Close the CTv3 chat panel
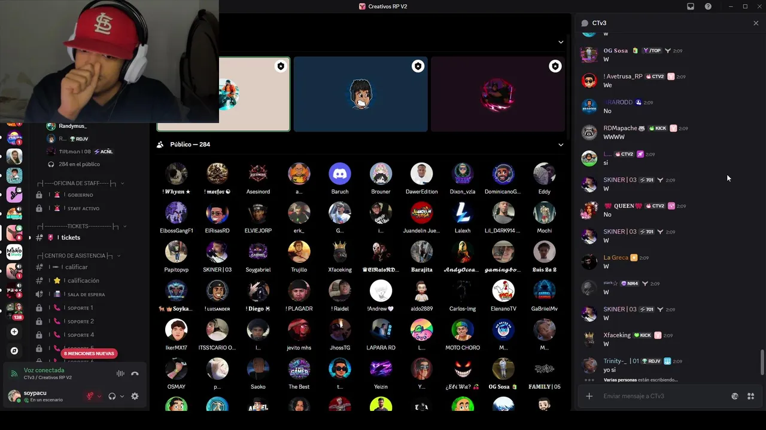Image resolution: width=766 pixels, height=430 pixels. pos(756,23)
